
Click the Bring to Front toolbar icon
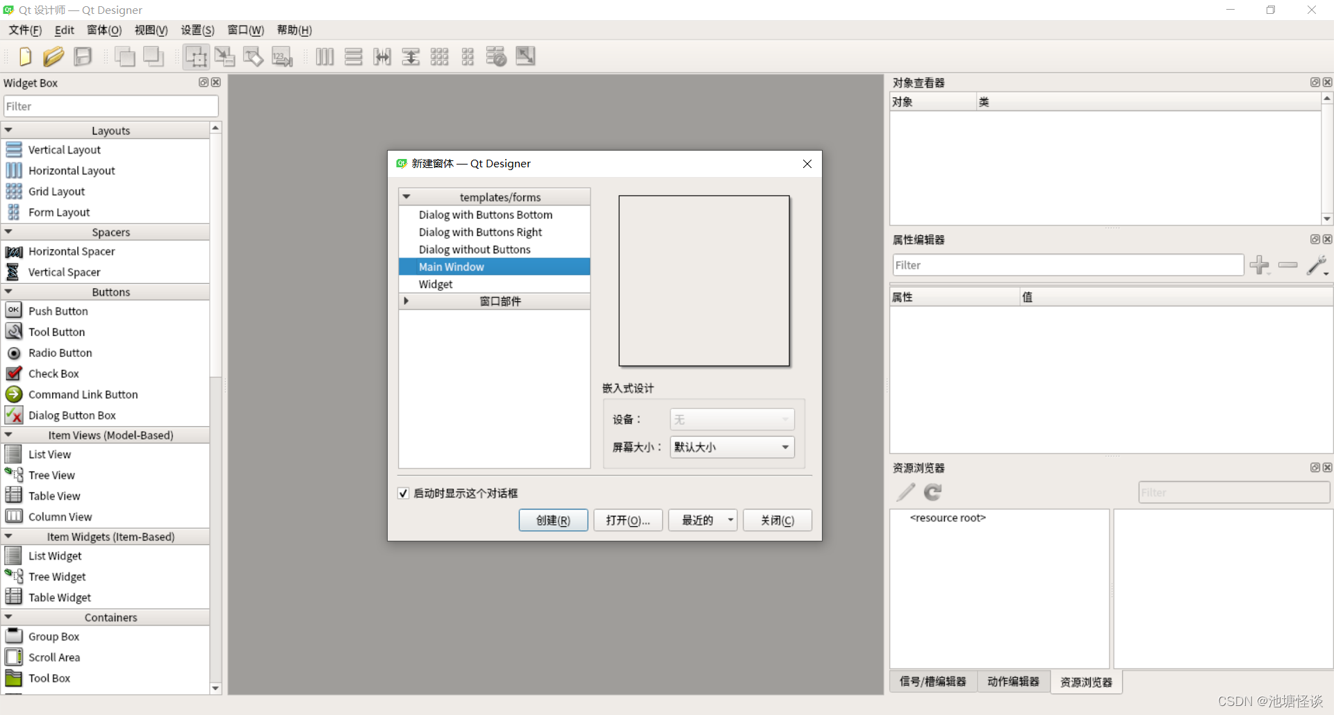(154, 56)
